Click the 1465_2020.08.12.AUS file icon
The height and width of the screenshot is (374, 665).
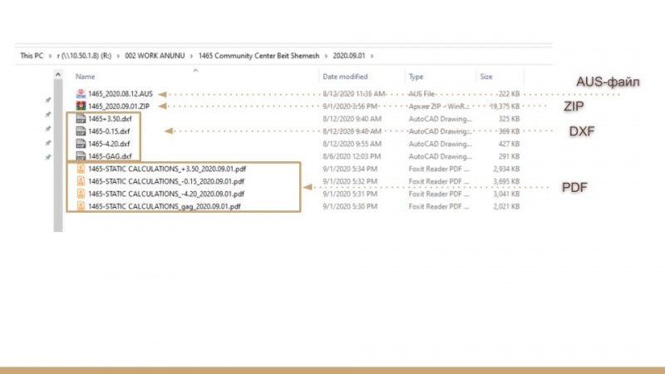click(x=81, y=94)
